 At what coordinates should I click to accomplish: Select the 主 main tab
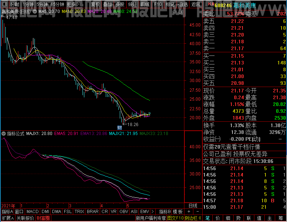(270, 218)
